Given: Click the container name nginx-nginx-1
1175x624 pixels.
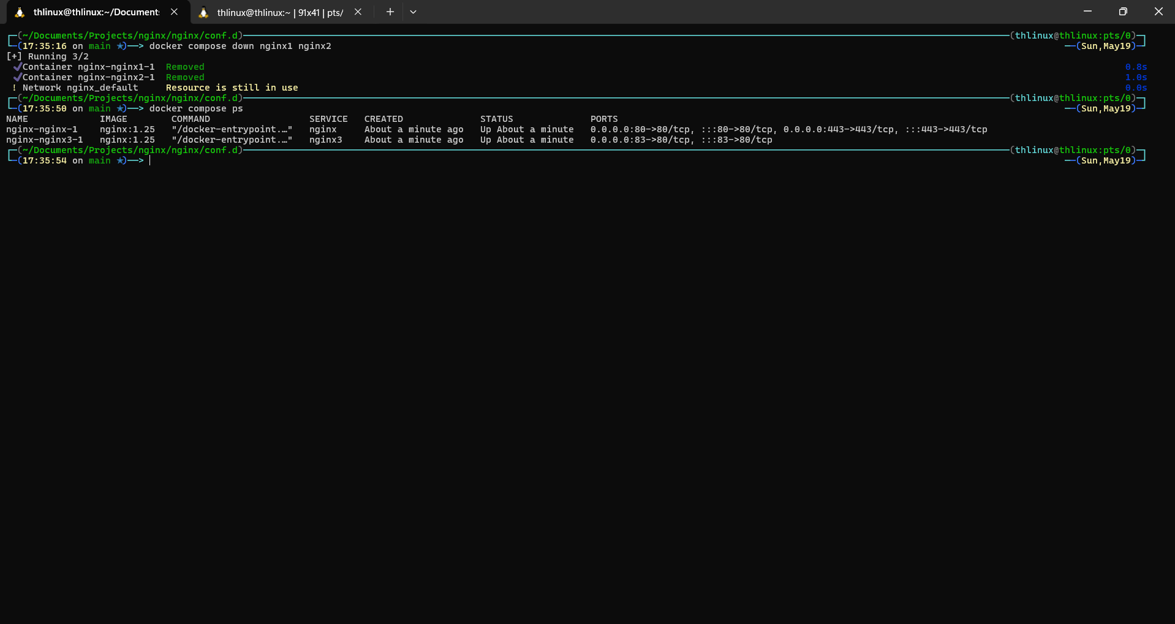Looking at the screenshot, I should pyautogui.click(x=42, y=129).
